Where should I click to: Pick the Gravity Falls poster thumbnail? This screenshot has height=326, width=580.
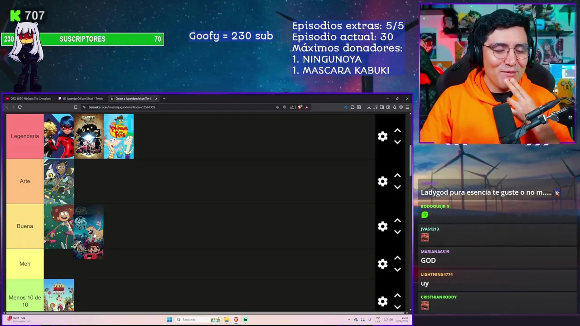pyautogui.click(x=89, y=136)
